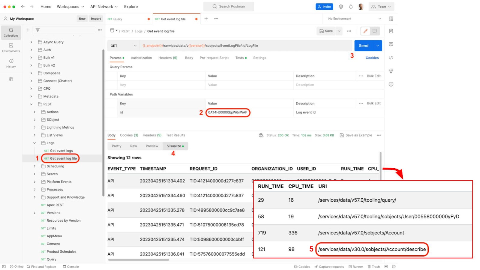480x270 pixels.
Task: Open the configure sidebar grid icon
Action: (11, 79)
